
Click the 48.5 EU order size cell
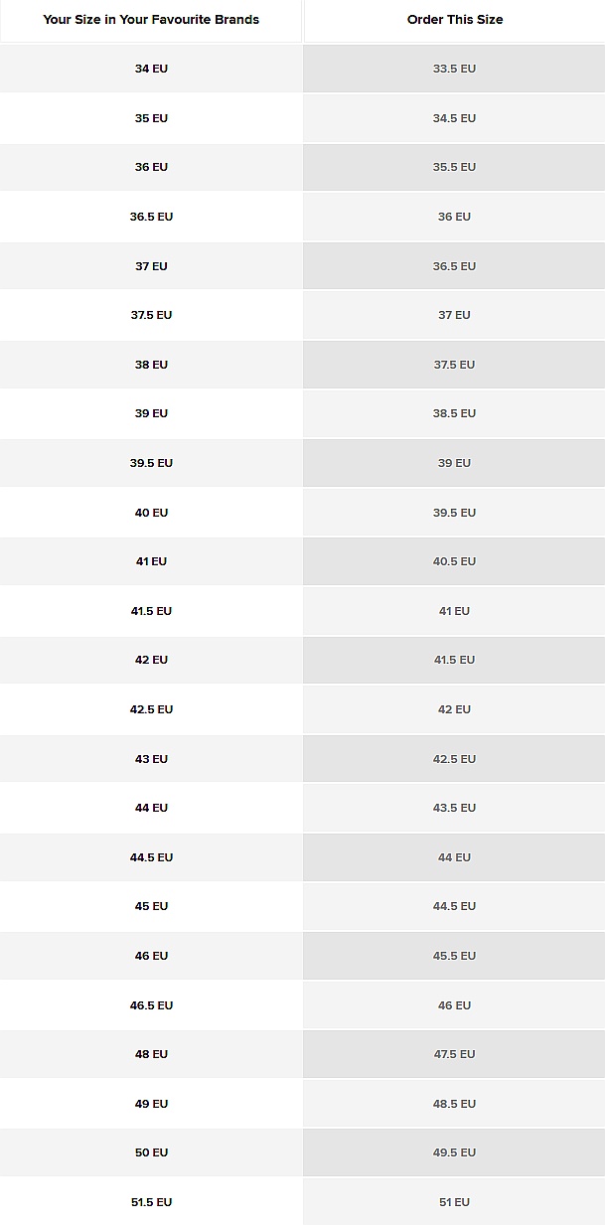(454, 1104)
